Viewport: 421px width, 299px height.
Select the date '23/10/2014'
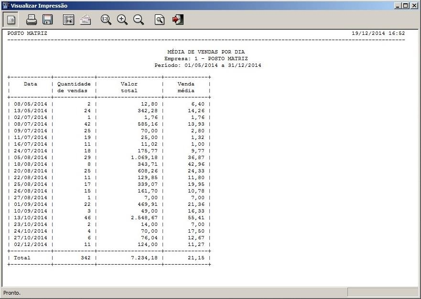point(30,224)
